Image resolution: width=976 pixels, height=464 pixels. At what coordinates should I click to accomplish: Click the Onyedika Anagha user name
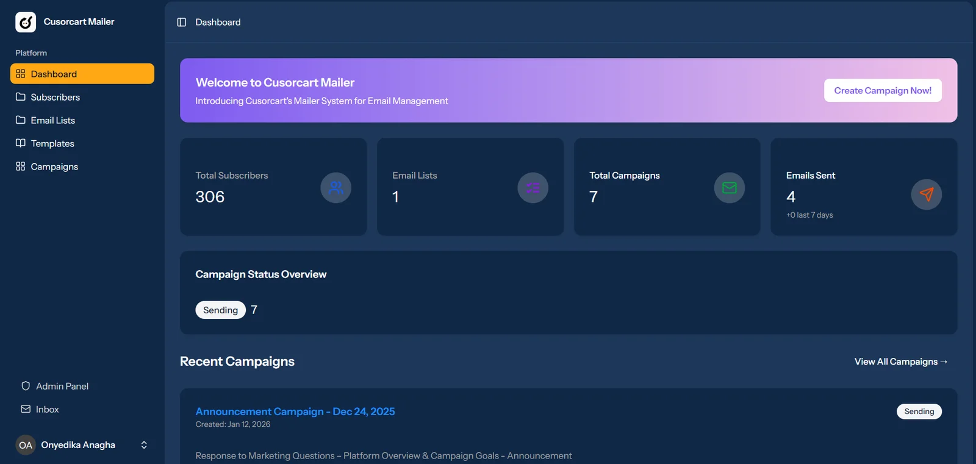[78, 445]
